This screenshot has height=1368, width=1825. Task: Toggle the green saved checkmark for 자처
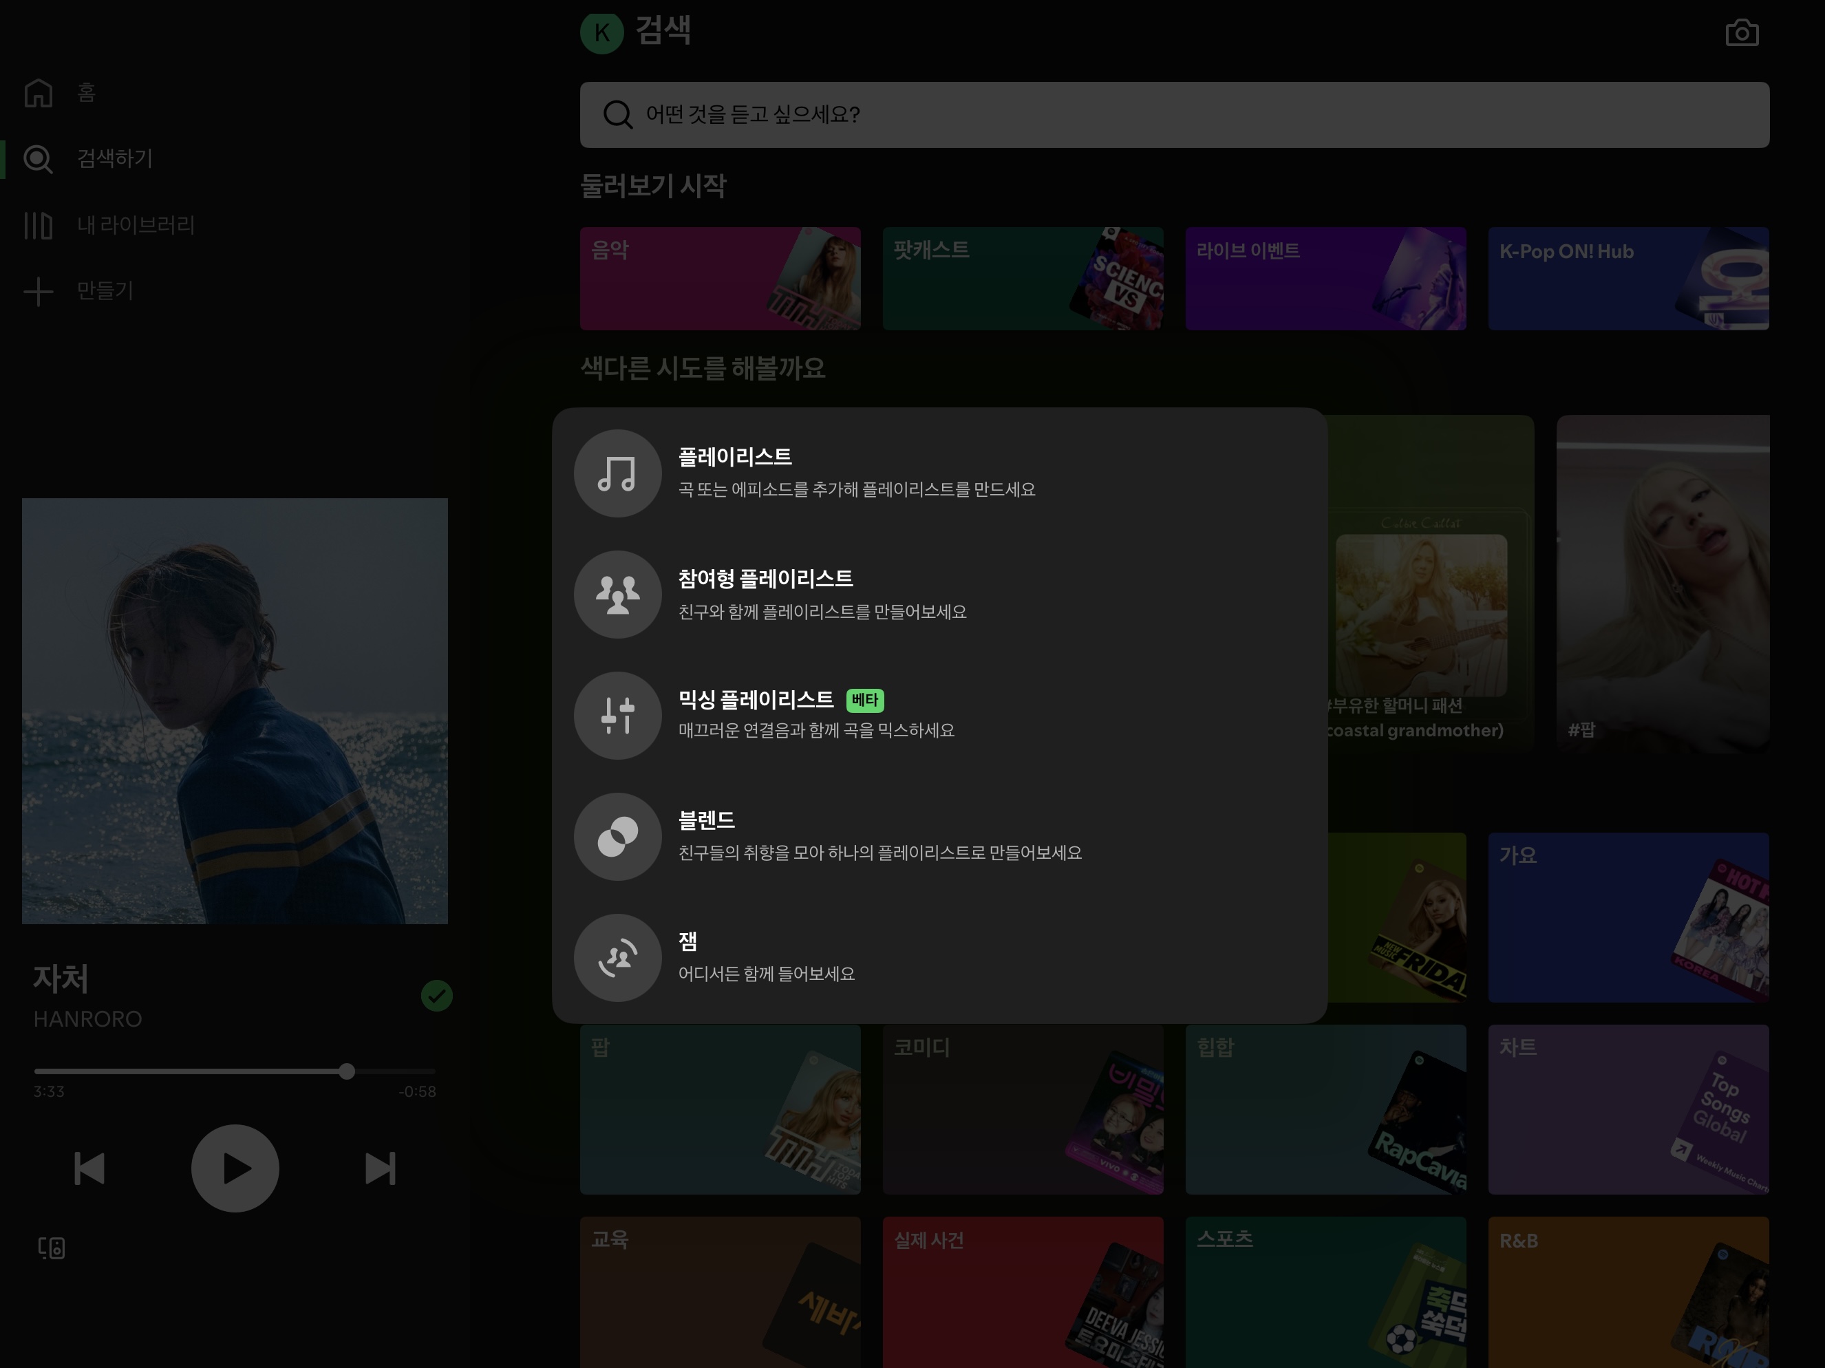pos(436,996)
